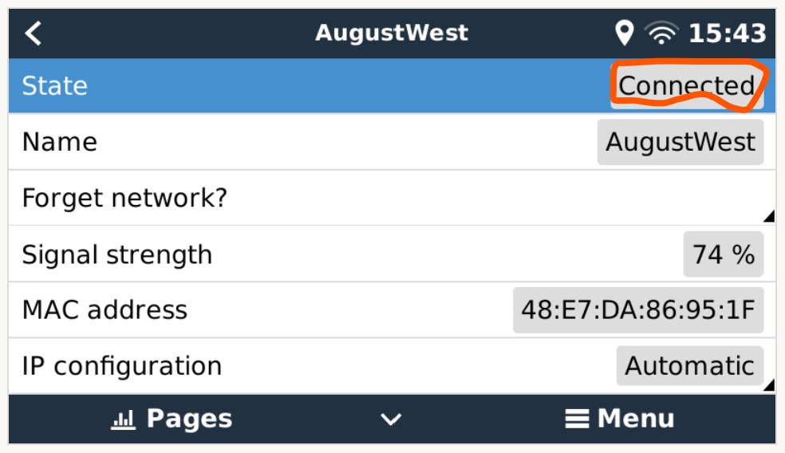Tap the WiFi signal status icon

tap(661, 33)
